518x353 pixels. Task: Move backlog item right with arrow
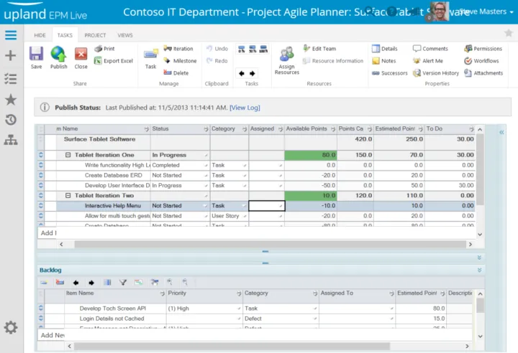point(91,283)
